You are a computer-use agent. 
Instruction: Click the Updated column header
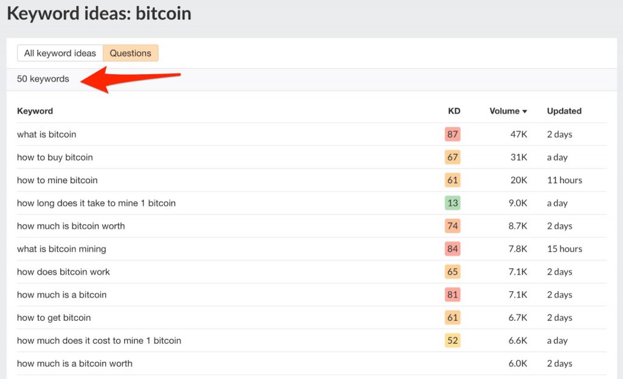(x=564, y=111)
